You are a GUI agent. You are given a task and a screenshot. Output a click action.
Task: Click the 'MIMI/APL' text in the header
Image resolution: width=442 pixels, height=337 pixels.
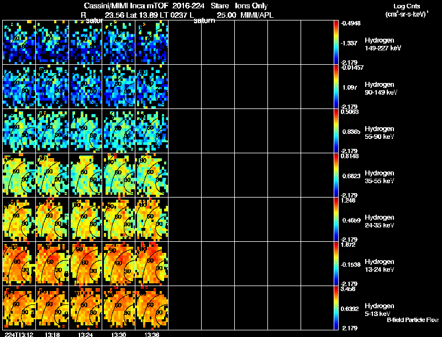(x=257, y=15)
